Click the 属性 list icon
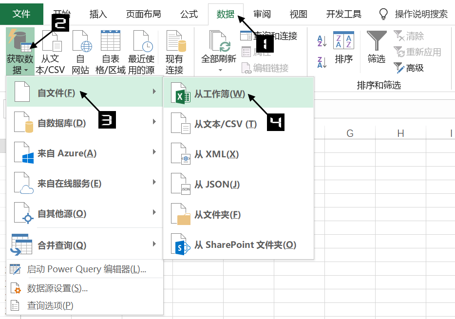The image size is (455, 319). [246, 52]
